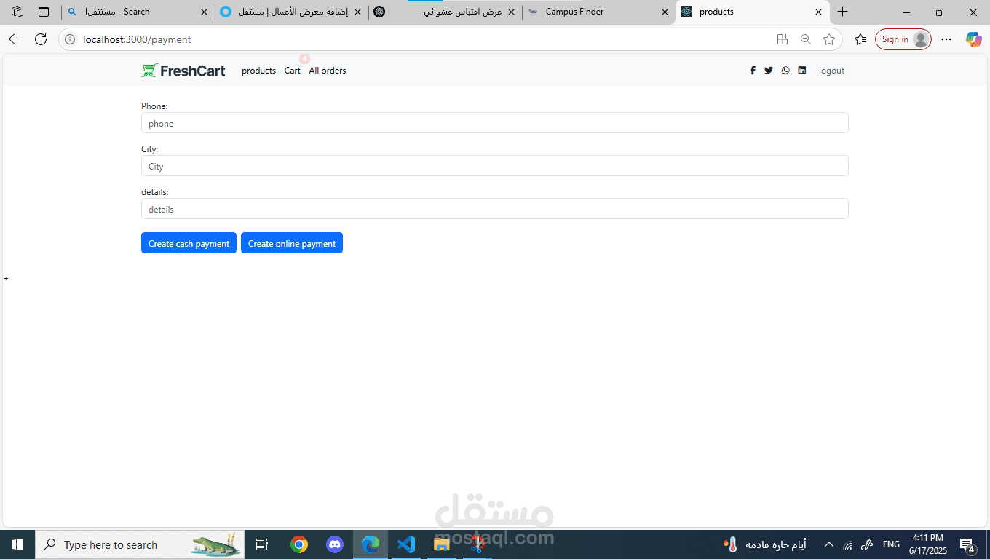Open the LinkedIn social icon

[x=802, y=71]
